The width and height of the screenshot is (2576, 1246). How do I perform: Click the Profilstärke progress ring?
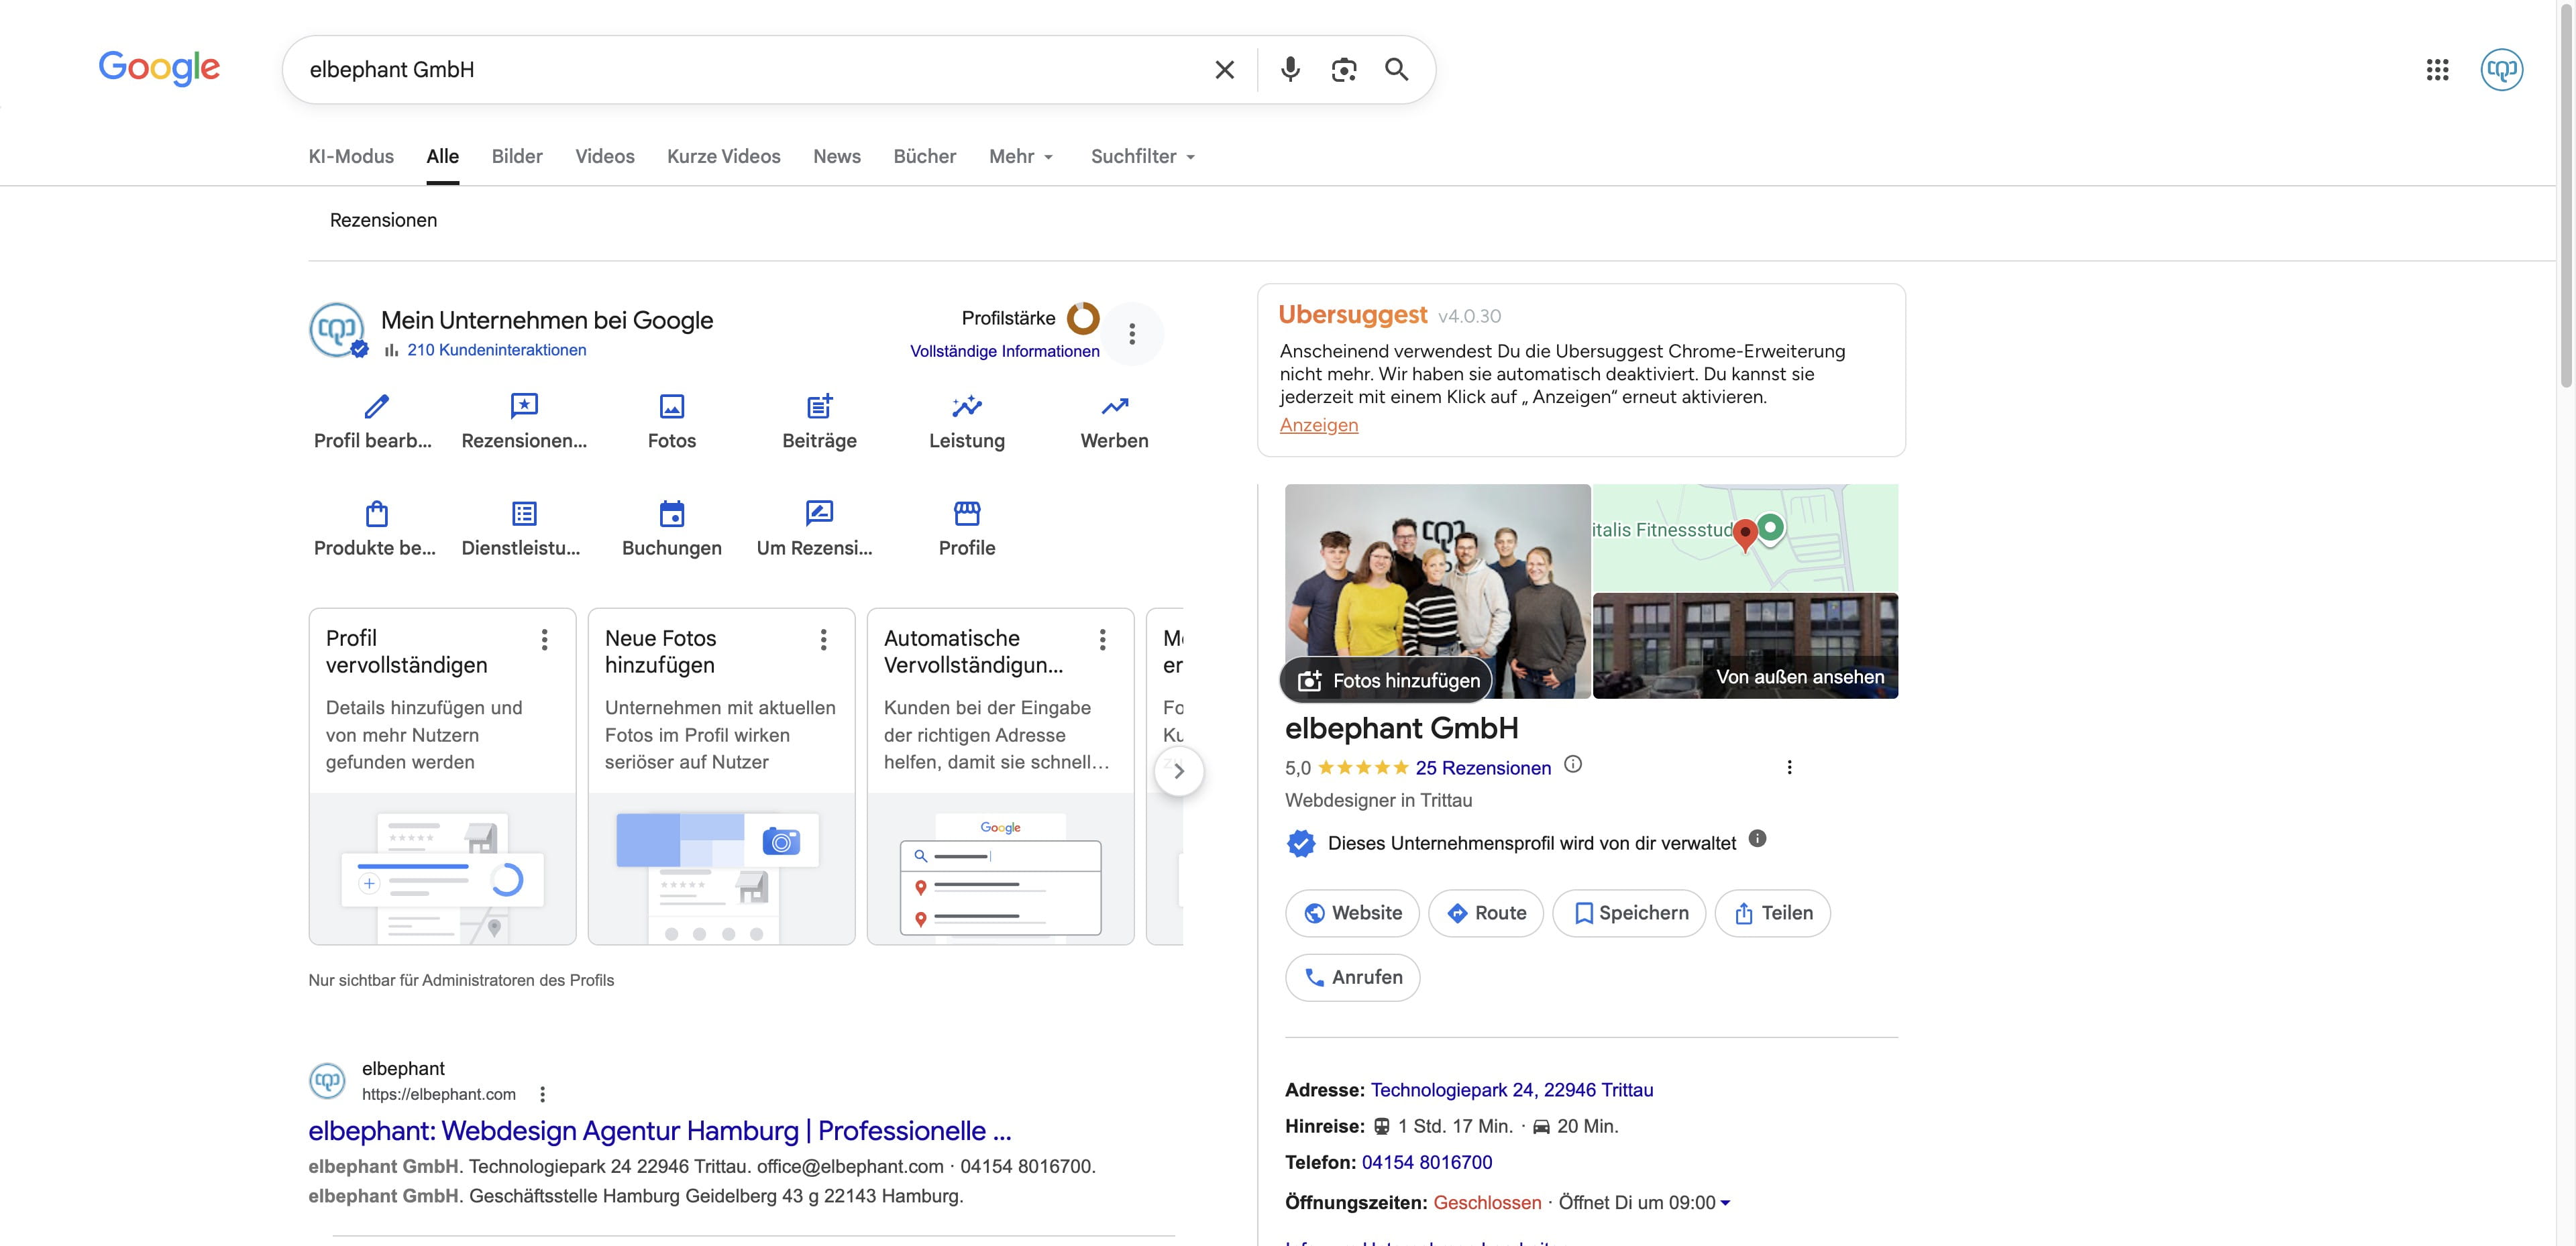click(x=1083, y=318)
